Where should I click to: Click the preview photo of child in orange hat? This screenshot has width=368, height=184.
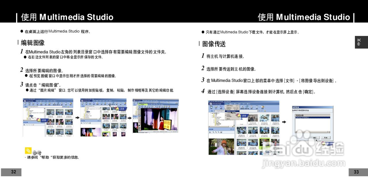click(x=221, y=146)
